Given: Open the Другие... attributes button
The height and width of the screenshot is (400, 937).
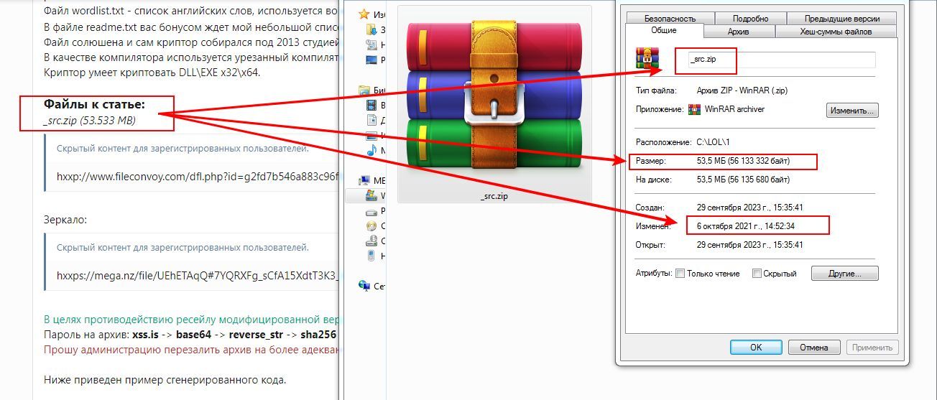Looking at the screenshot, I should tap(845, 274).
